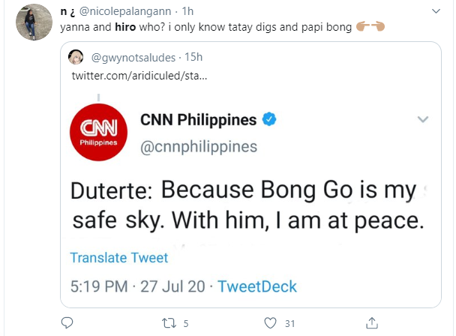Like the tweet with the heart icon
The width and height of the screenshot is (456, 336).
point(271,323)
